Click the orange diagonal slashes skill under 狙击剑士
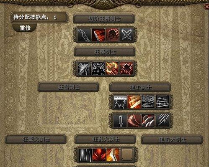Viewport: 209px width, 167px height. coord(134,102)
